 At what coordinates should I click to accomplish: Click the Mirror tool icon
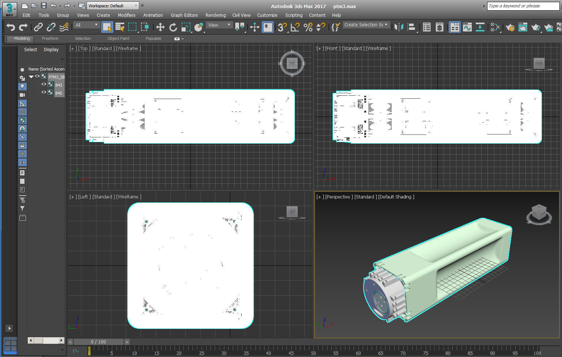pyautogui.click(x=399, y=27)
